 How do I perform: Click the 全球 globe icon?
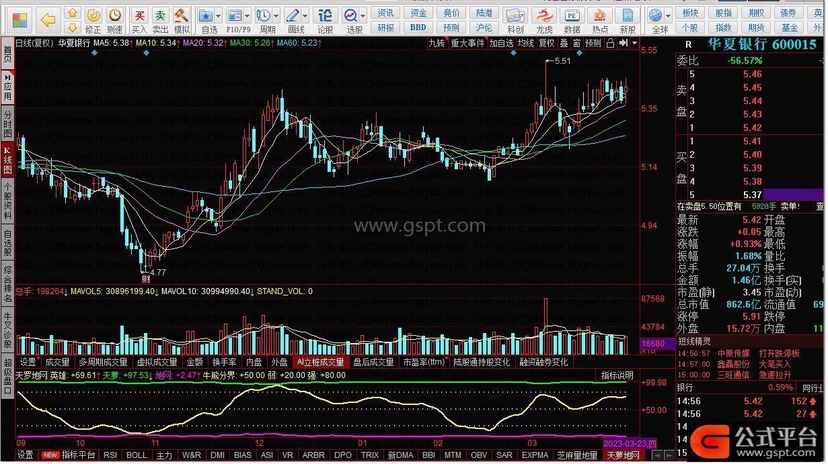(x=657, y=15)
